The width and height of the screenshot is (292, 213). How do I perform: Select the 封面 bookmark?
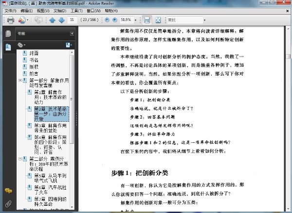point(34,53)
